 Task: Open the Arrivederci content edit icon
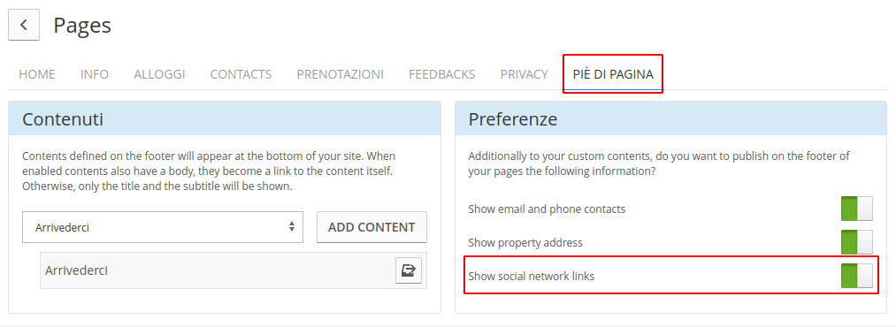tap(409, 270)
